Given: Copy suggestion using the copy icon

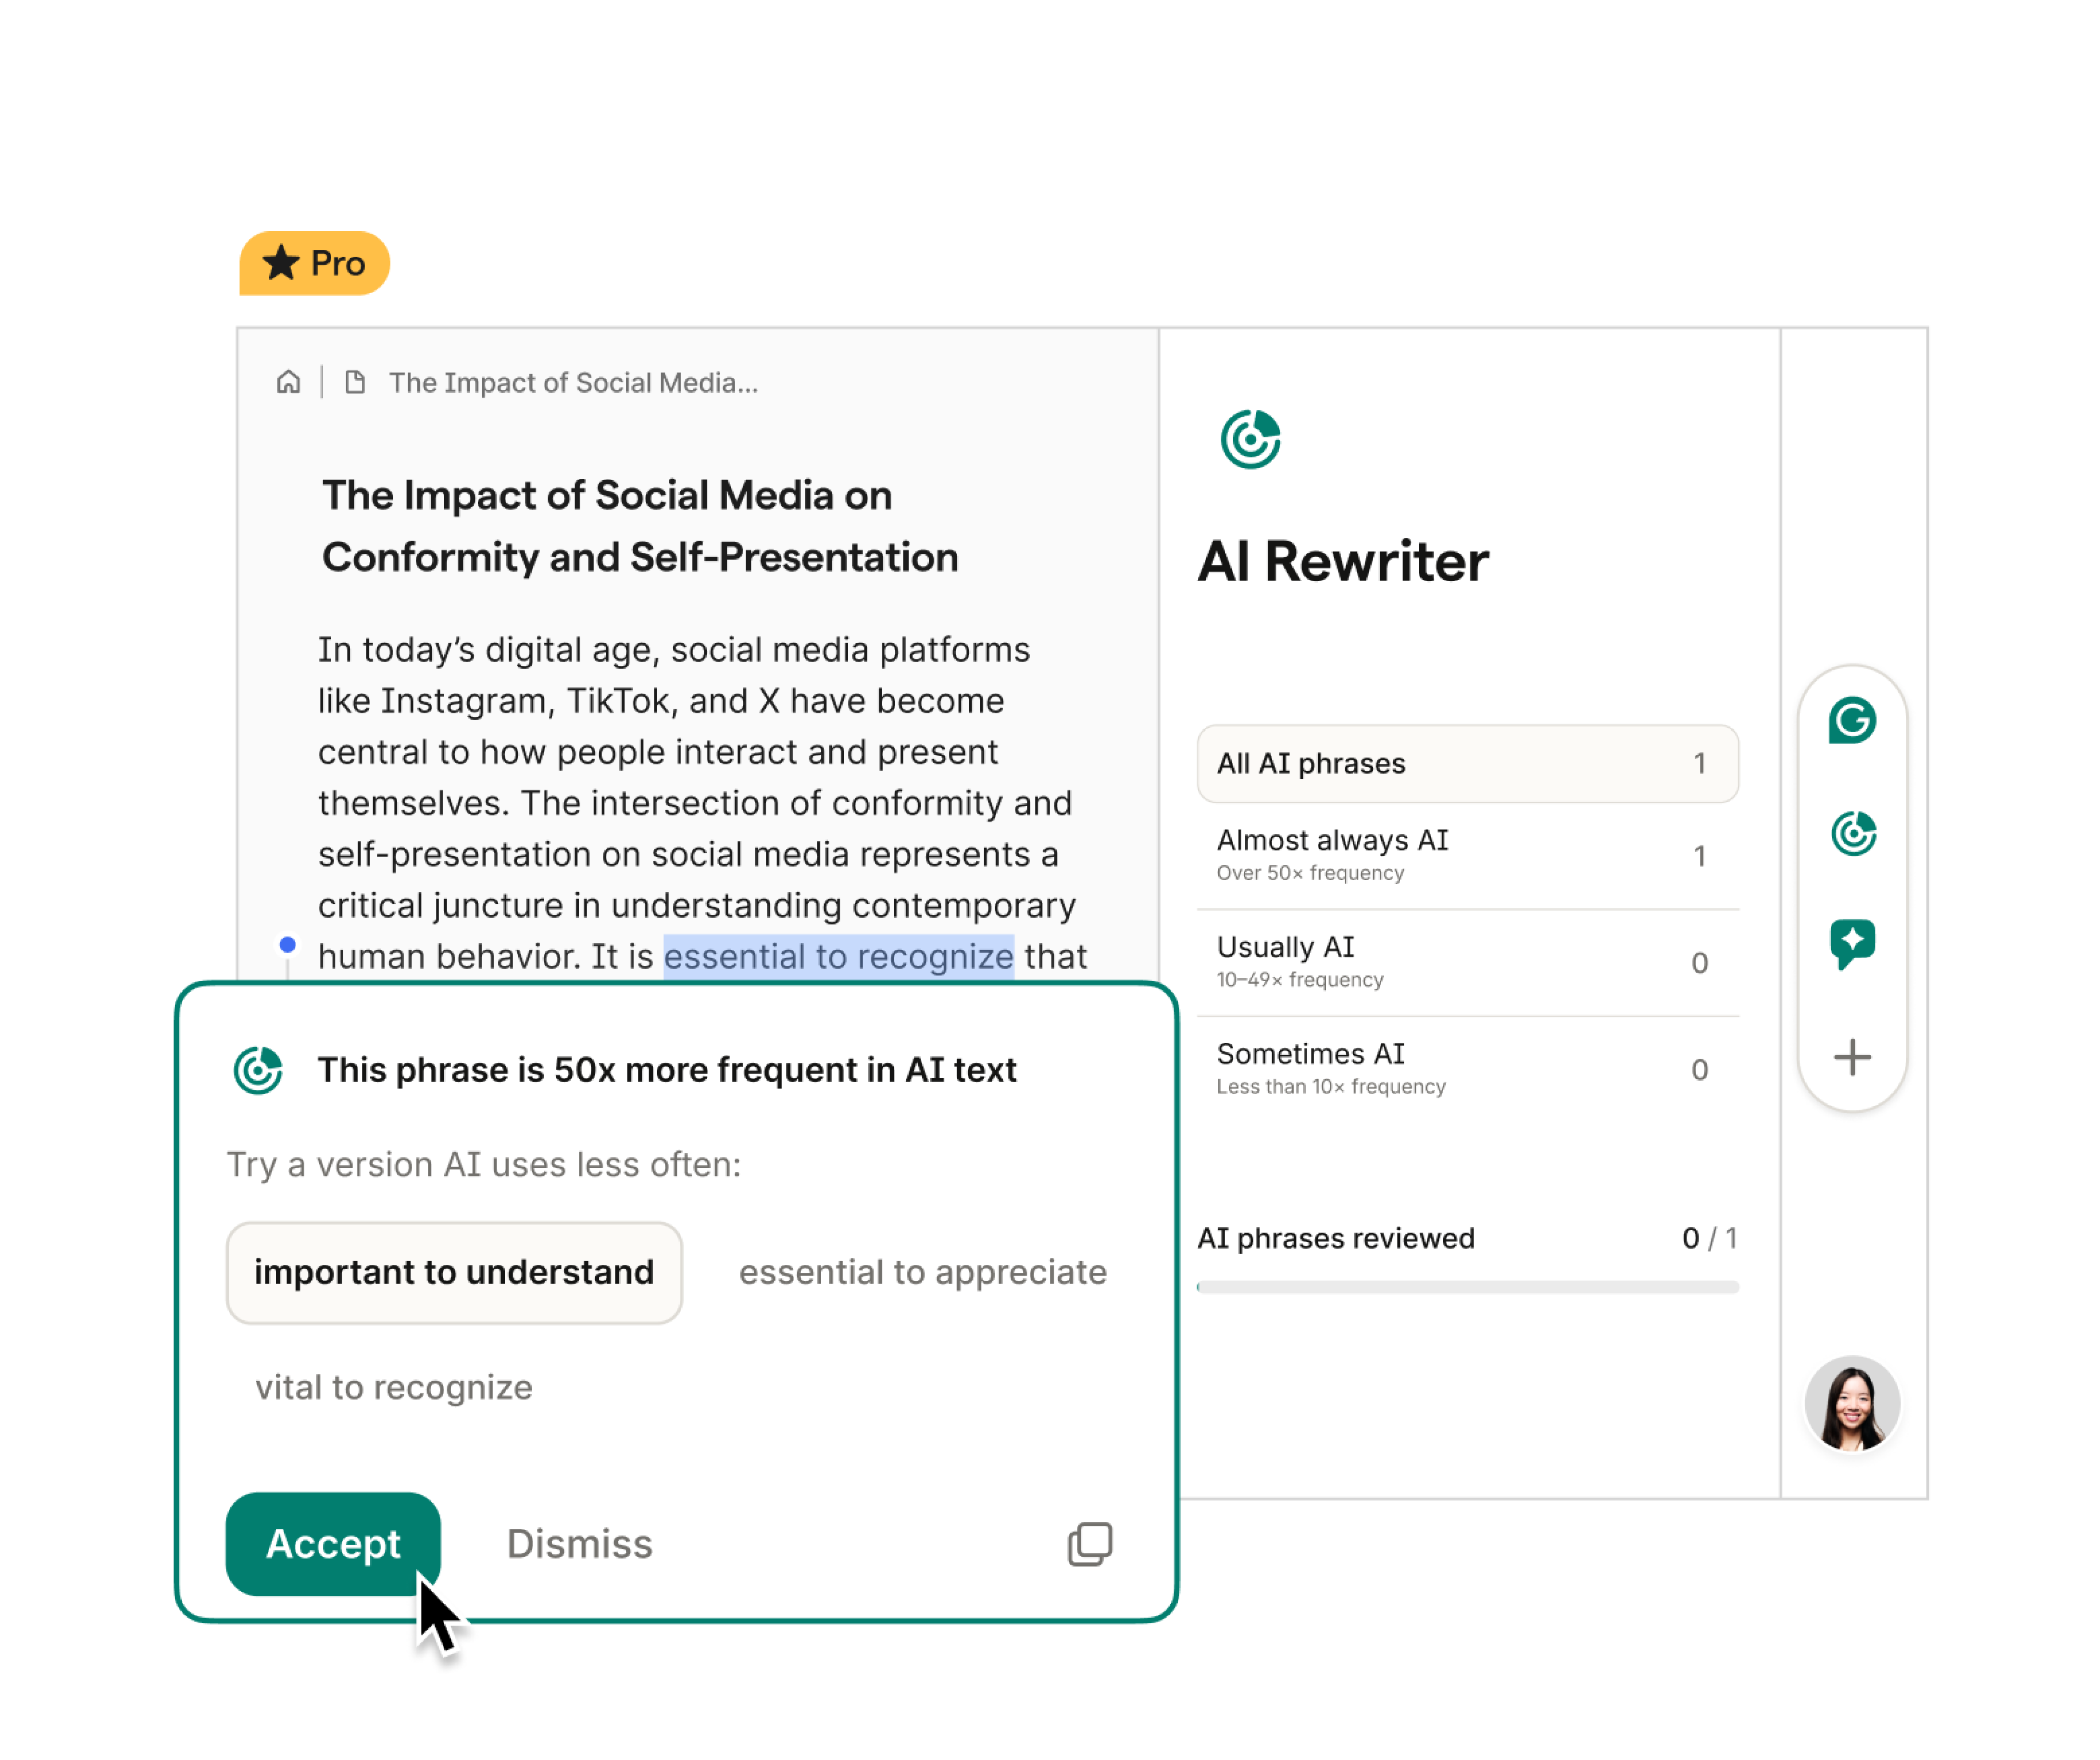Looking at the screenshot, I should (1089, 1544).
